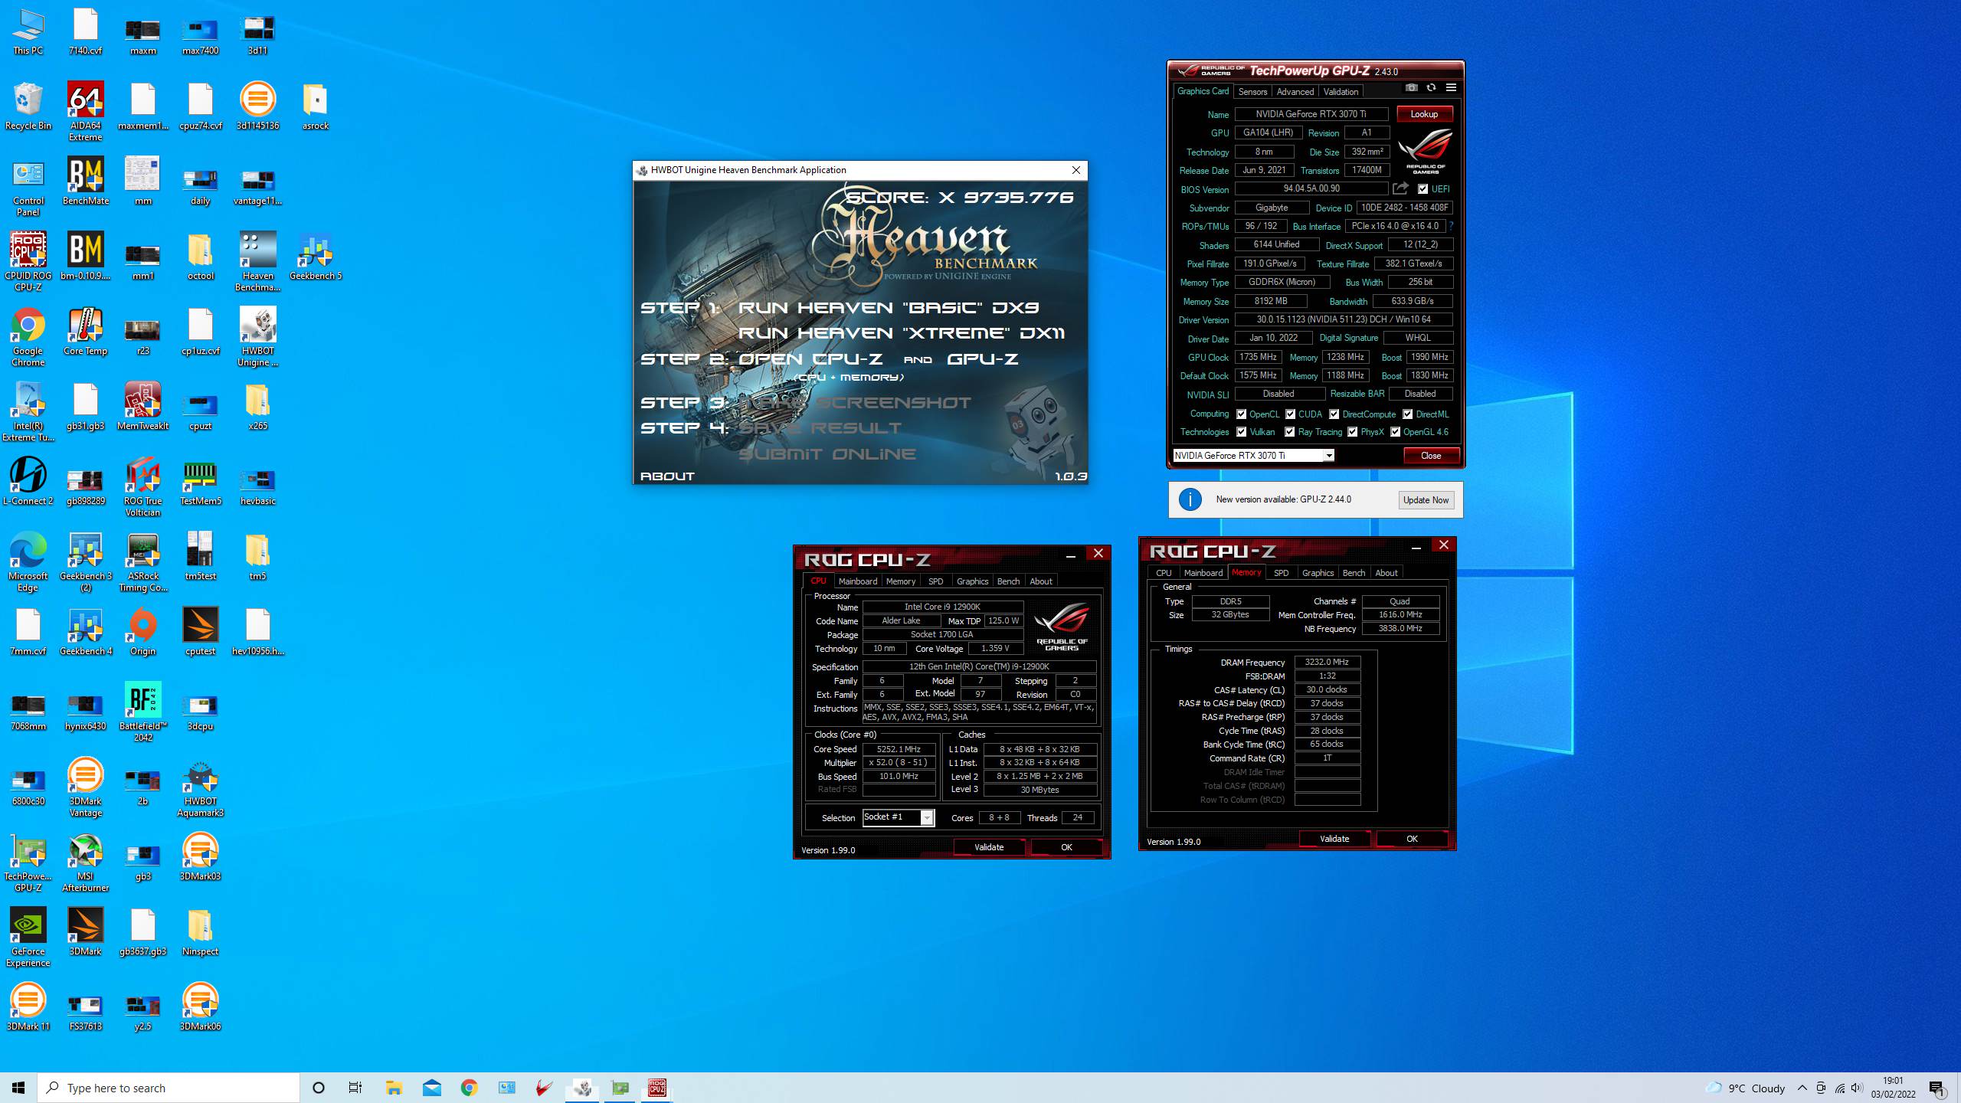The width and height of the screenshot is (1961, 1103).
Task: Toggle the OpenCL checkbox
Action: (x=1241, y=414)
